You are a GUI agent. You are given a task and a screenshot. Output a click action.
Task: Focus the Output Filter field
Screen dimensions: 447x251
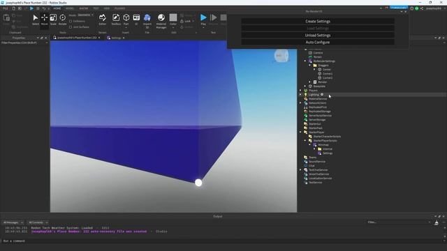coord(398,222)
